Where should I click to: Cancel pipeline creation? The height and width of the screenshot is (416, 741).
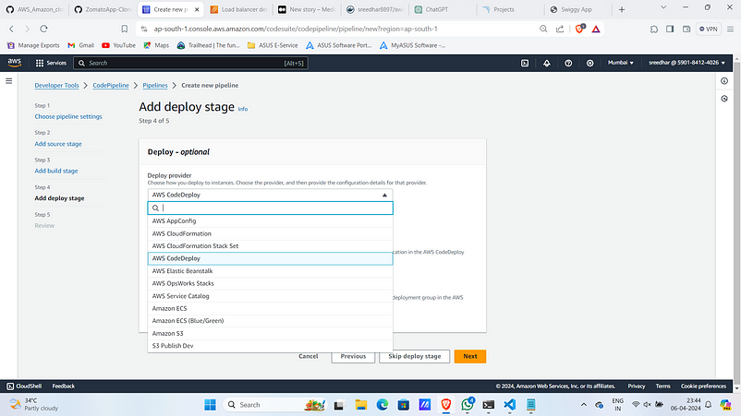pos(308,356)
